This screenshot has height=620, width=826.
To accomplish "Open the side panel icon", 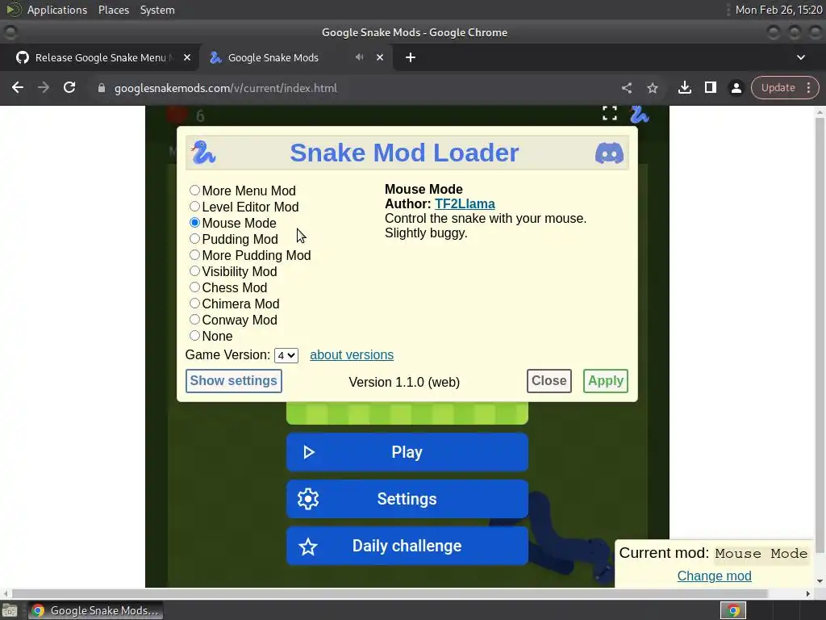I will (710, 87).
